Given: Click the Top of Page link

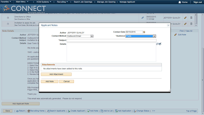Looking at the screenshot, I should (x=191, y=111).
